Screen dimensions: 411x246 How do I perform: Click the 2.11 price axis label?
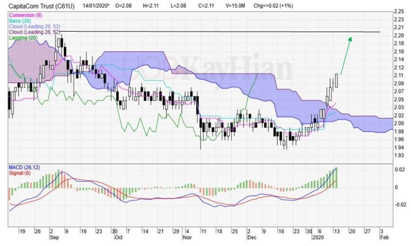399,75
